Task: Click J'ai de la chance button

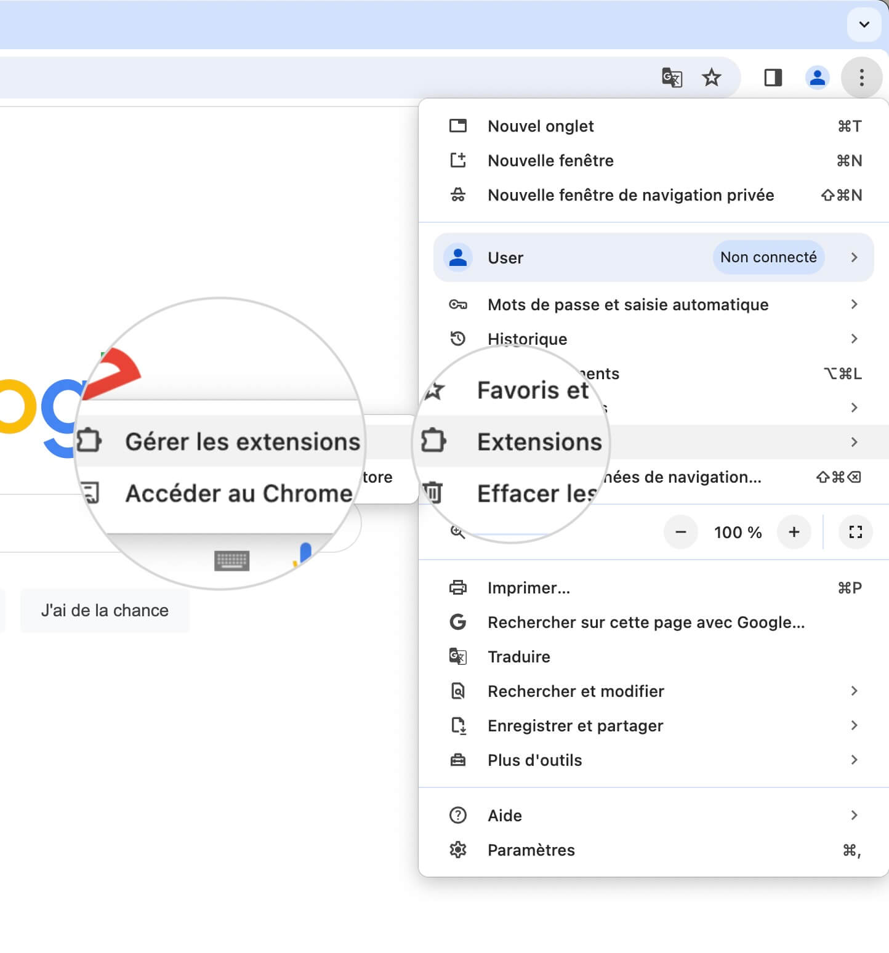Action: tap(105, 610)
